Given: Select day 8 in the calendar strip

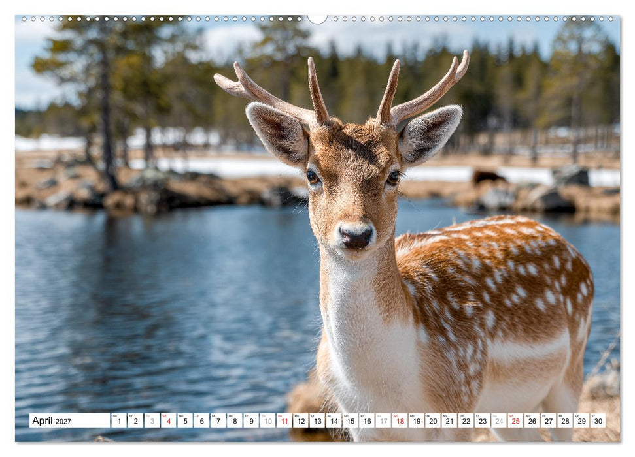Looking at the screenshot, I should (x=235, y=420).
